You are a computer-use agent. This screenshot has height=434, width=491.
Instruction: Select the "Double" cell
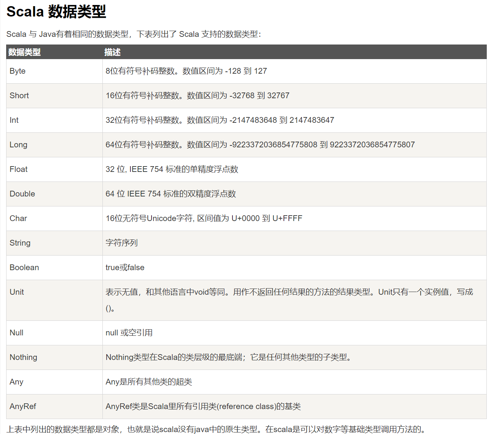coord(54,194)
